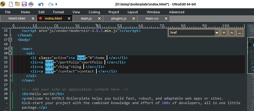This screenshot has width=254, height=111.
Task: Collapse the ul fold at line 20
Action: coord(10,53)
